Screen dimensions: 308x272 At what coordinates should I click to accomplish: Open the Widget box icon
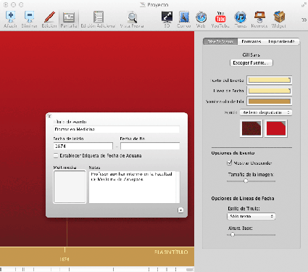coord(279,17)
